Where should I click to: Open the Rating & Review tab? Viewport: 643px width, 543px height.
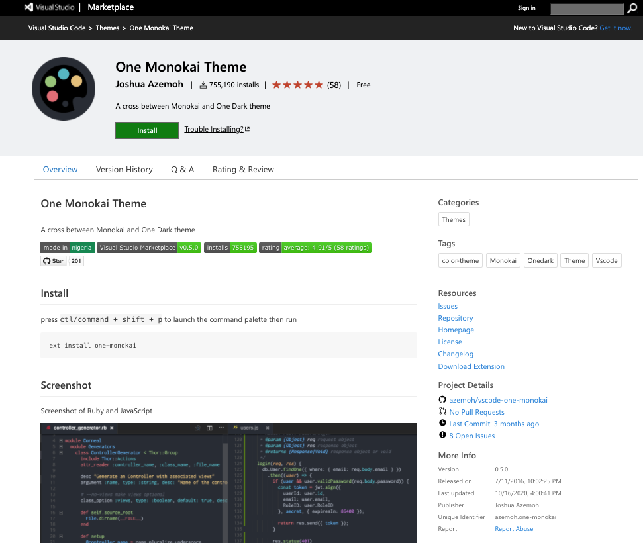coord(243,170)
